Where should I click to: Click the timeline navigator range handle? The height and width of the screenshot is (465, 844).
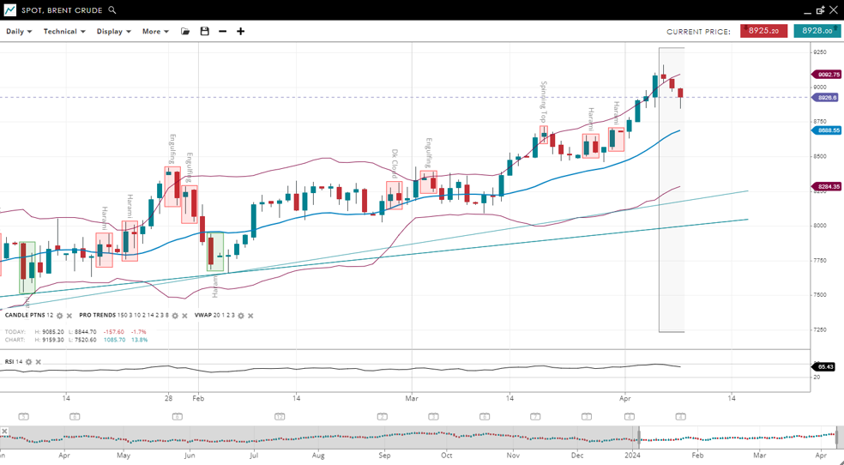coord(639,438)
